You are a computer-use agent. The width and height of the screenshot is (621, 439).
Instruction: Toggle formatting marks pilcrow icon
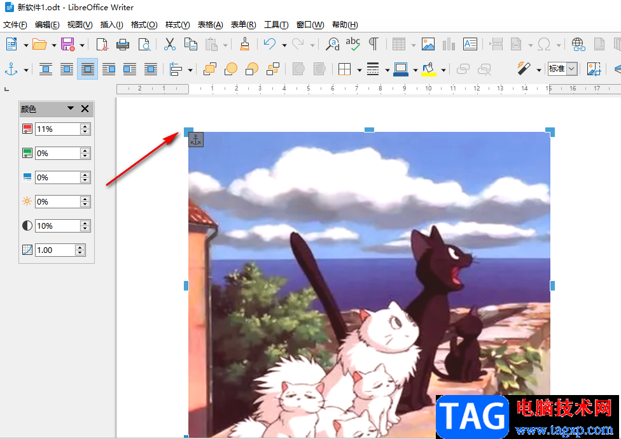click(373, 45)
